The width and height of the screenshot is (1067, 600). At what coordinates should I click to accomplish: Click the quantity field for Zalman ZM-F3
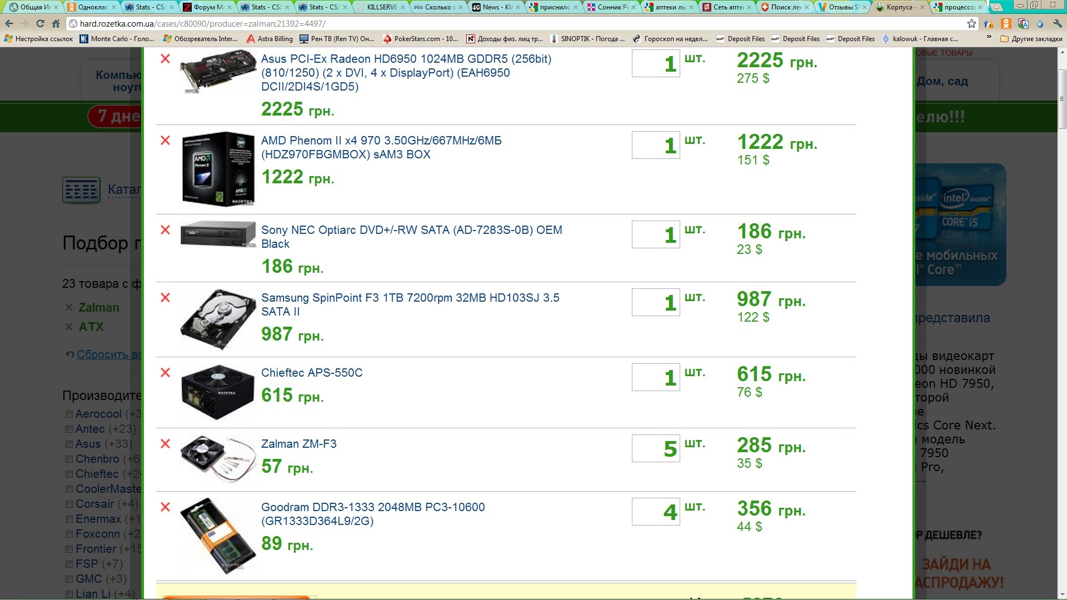656,448
